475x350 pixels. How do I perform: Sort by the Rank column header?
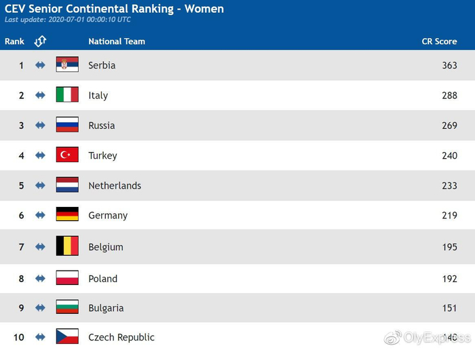click(14, 41)
